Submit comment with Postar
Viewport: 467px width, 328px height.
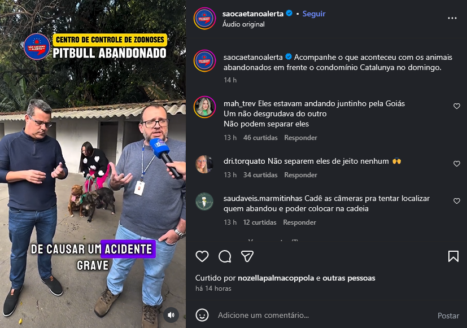coord(448,316)
